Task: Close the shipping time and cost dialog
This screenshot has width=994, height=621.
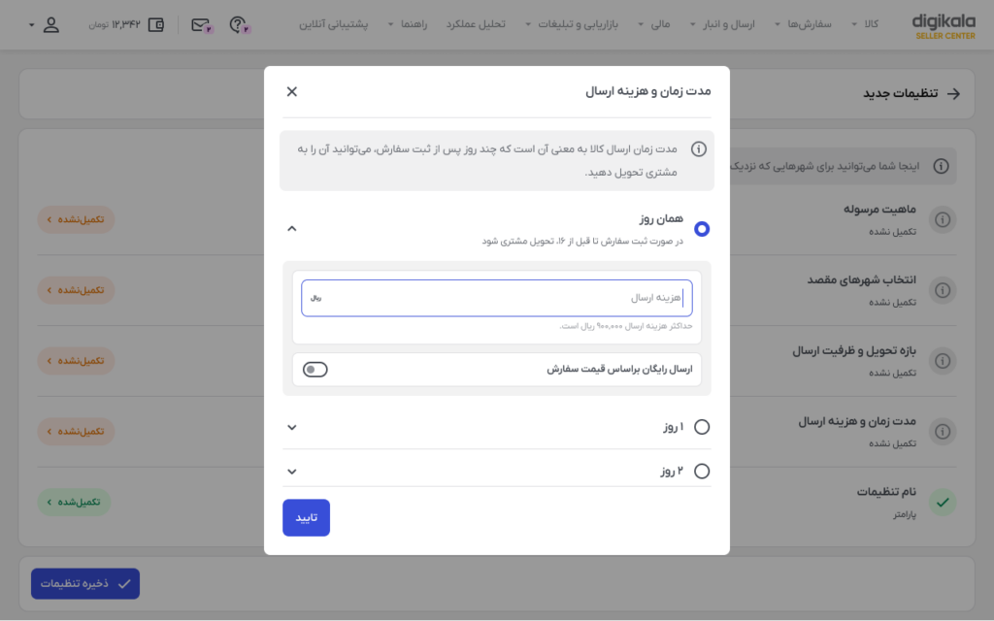Action: (291, 92)
